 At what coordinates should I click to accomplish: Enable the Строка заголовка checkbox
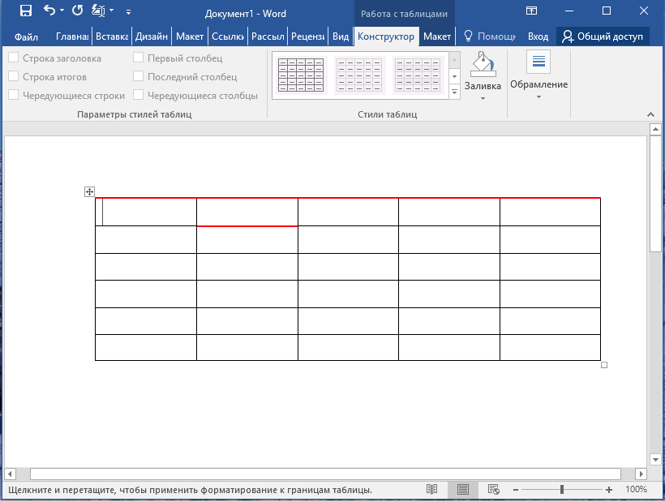pyautogui.click(x=14, y=58)
